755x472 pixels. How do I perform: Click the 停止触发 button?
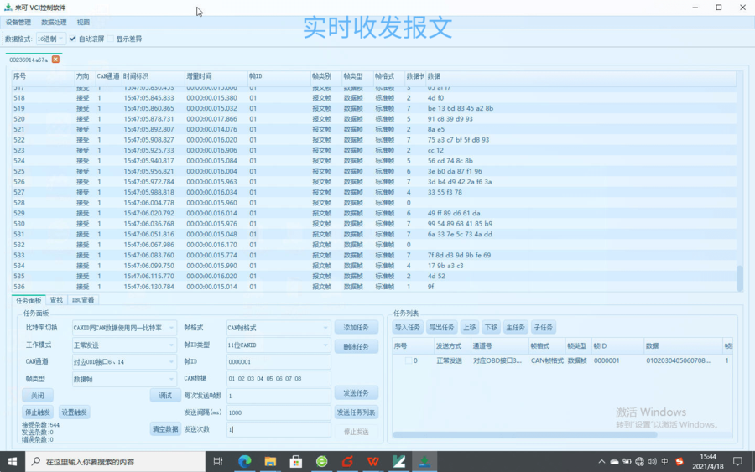[x=38, y=412]
